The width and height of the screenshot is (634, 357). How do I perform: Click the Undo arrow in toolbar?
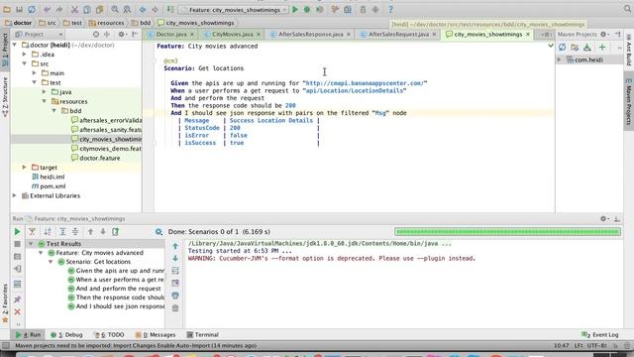coord(48,9)
